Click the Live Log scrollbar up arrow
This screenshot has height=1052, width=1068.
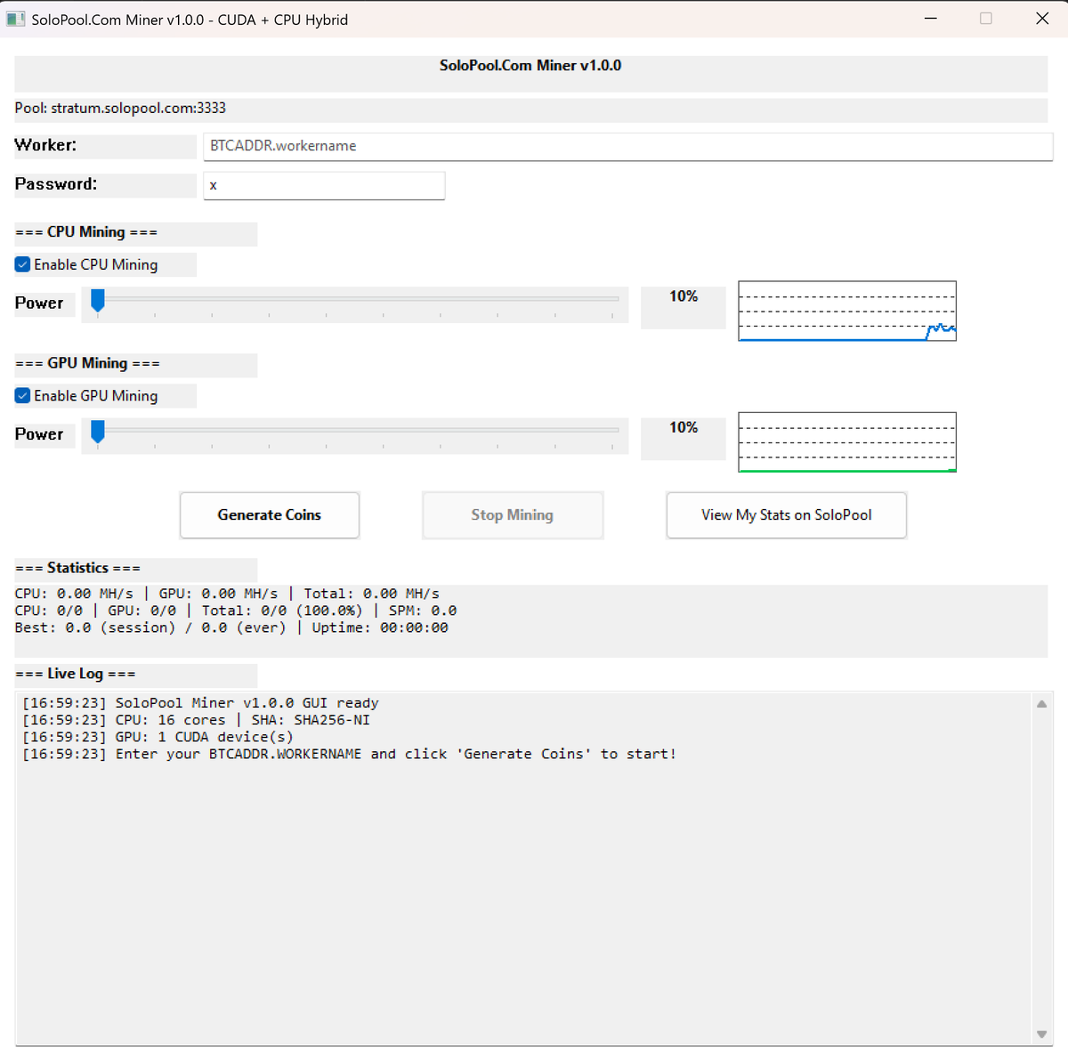(1040, 703)
